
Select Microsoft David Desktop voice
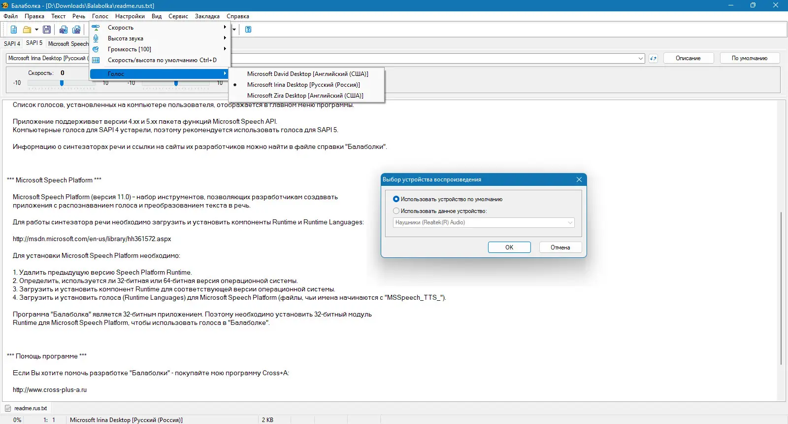coord(307,74)
